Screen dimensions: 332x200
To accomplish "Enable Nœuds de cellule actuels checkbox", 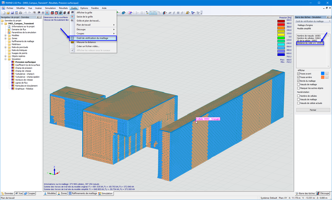I will click(299, 103).
